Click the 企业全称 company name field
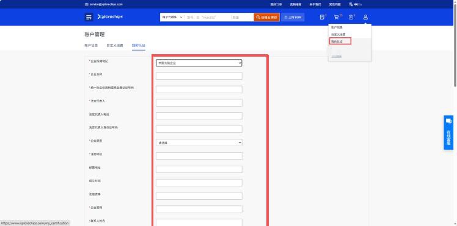Viewport: 457px width, 226px height. point(199,76)
